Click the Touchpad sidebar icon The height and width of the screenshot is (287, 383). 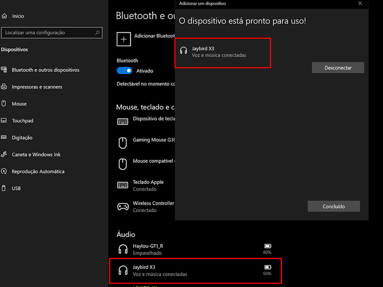[x=4, y=121]
